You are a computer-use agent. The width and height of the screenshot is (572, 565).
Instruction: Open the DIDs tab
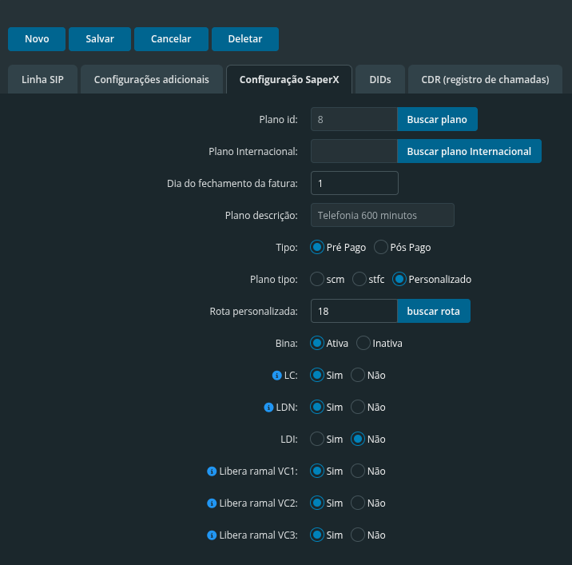click(x=380, y=80)
